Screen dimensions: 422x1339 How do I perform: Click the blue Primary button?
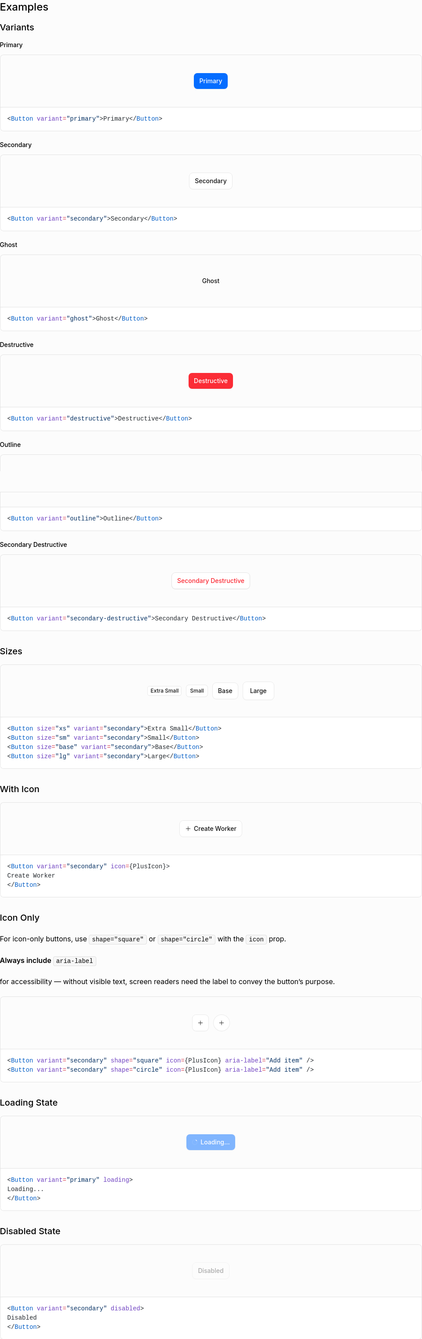pos(211,81)
